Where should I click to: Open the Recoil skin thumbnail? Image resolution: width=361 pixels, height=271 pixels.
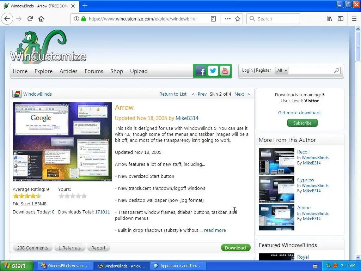277,161
